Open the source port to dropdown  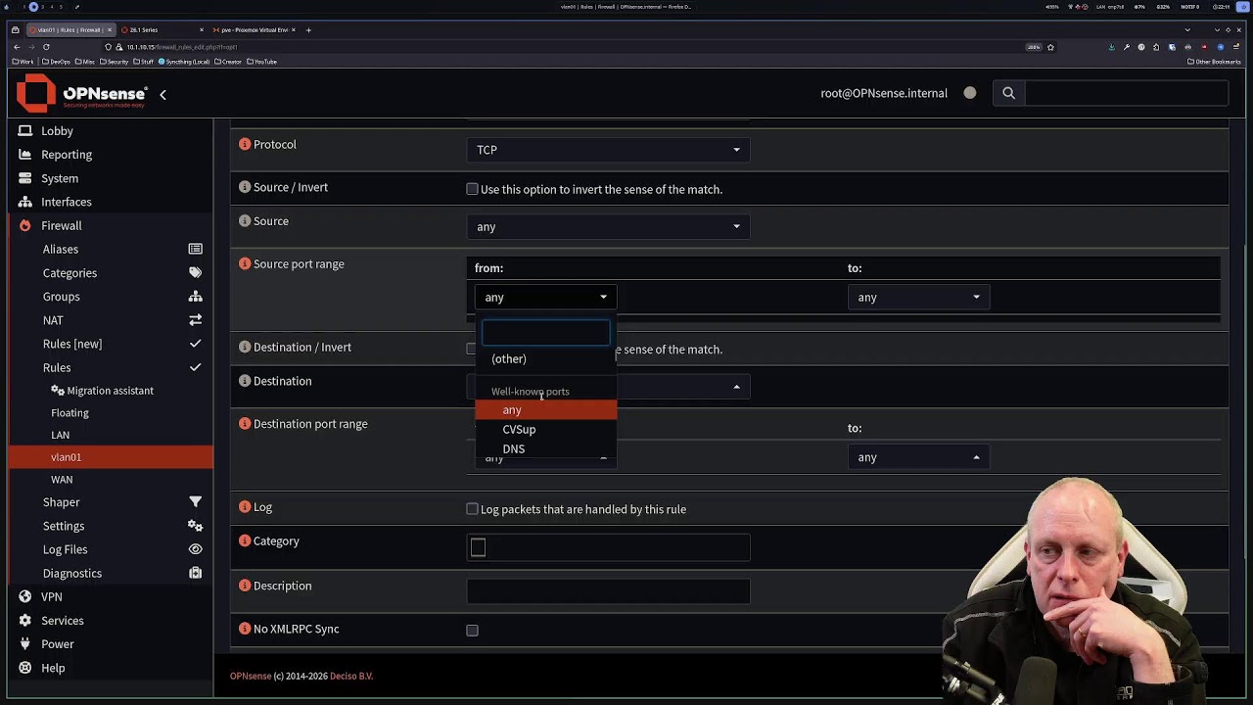tap(919, 297)
